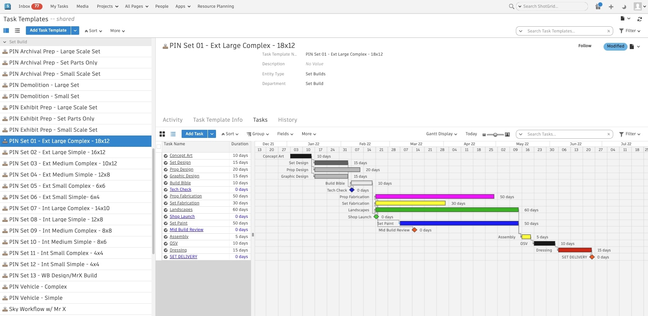Viewport: 648px width, 316px height.
Task: Switch to the History tab
Action: [x=287, y=120]
